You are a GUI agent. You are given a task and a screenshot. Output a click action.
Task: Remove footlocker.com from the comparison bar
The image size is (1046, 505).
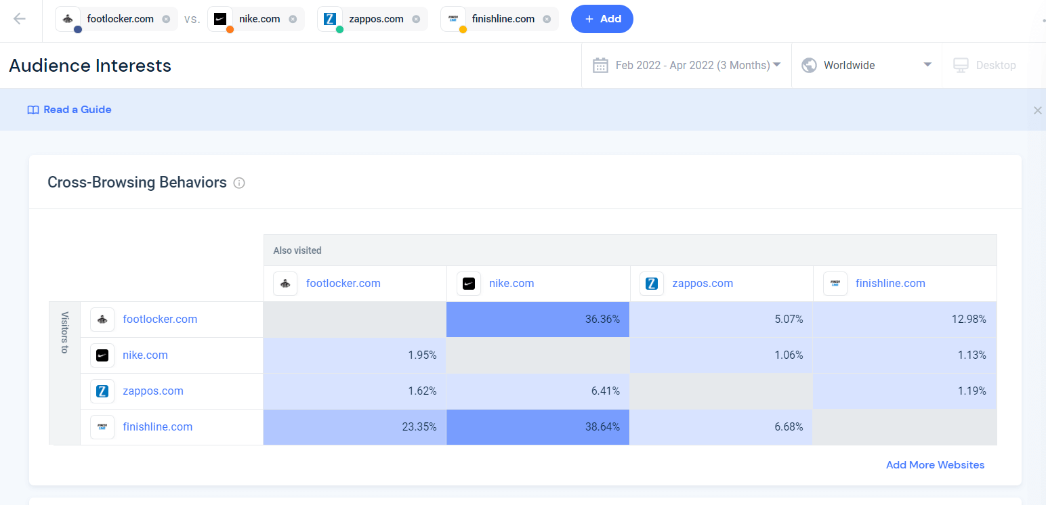[x=166, y=19]
